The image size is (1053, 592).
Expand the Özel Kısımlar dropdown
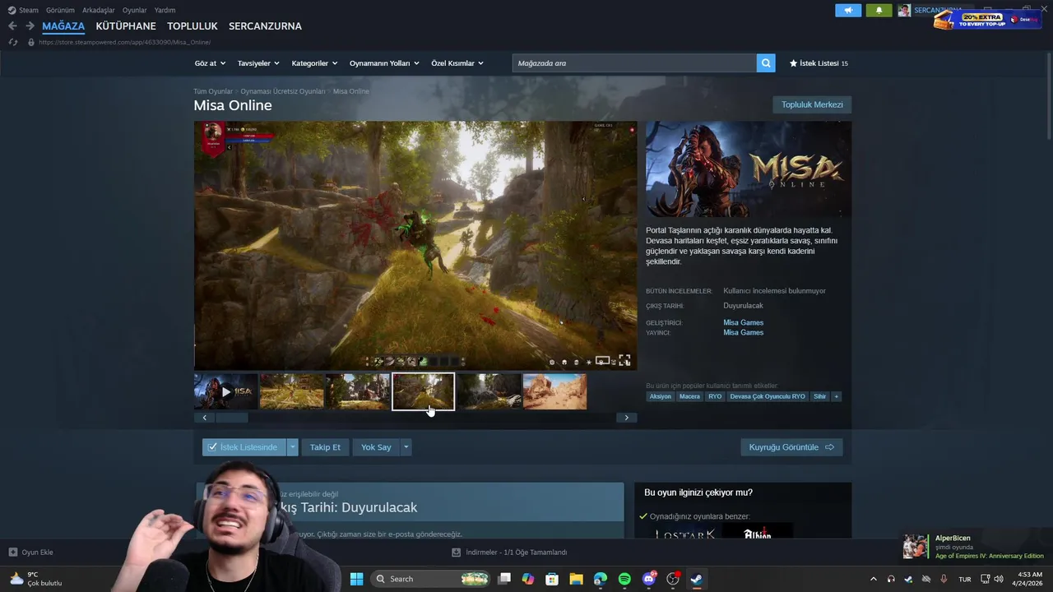[x=457, y=63]
